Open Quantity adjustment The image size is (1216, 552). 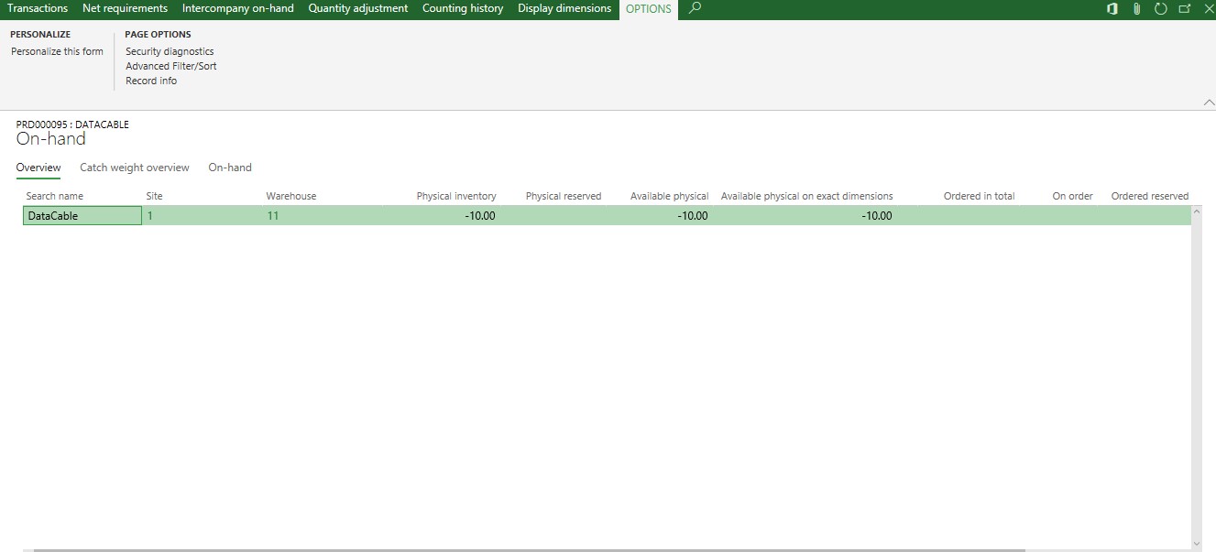pos(357,8)
